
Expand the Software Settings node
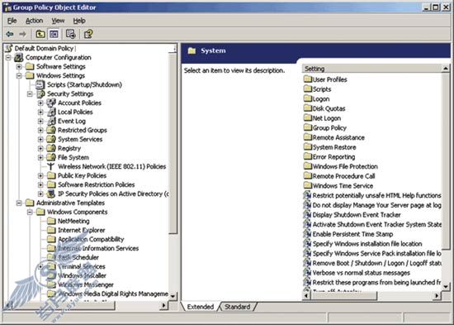click(x=19, y=67)
